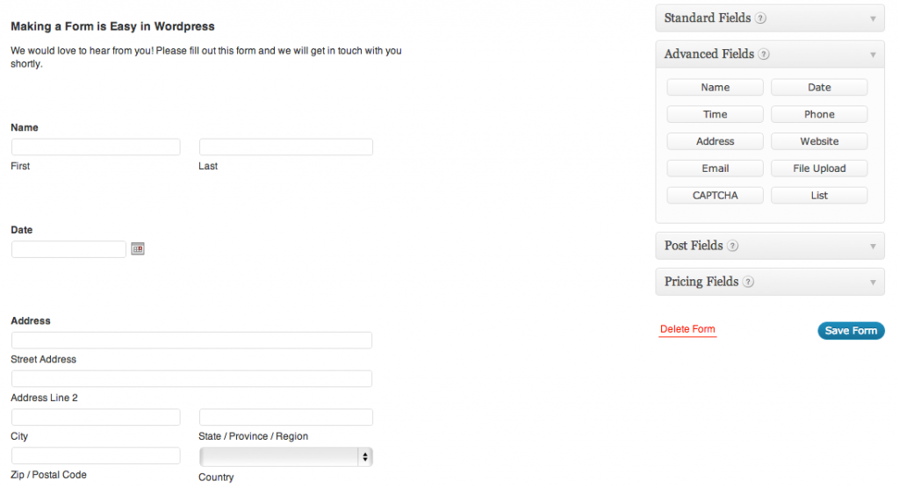Viewport: 899px width, 488px height.
Task: Add a List field
Action: pos(819,195)
